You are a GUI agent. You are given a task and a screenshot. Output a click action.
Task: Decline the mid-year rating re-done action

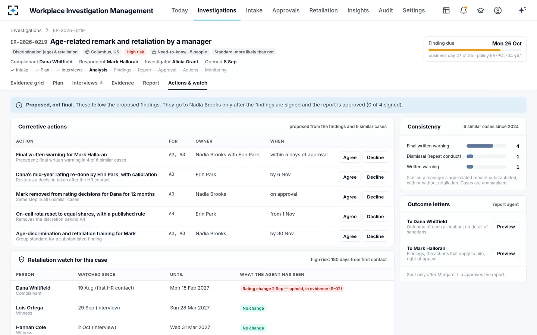375,177
